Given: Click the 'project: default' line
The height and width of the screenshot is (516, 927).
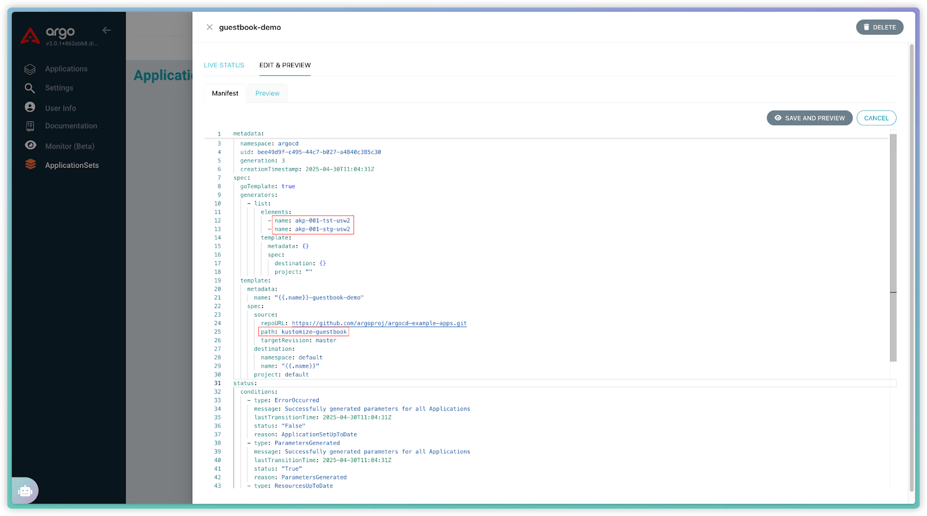Looking at the screenshot, I should pyautogui.click(x=281, y=375).
